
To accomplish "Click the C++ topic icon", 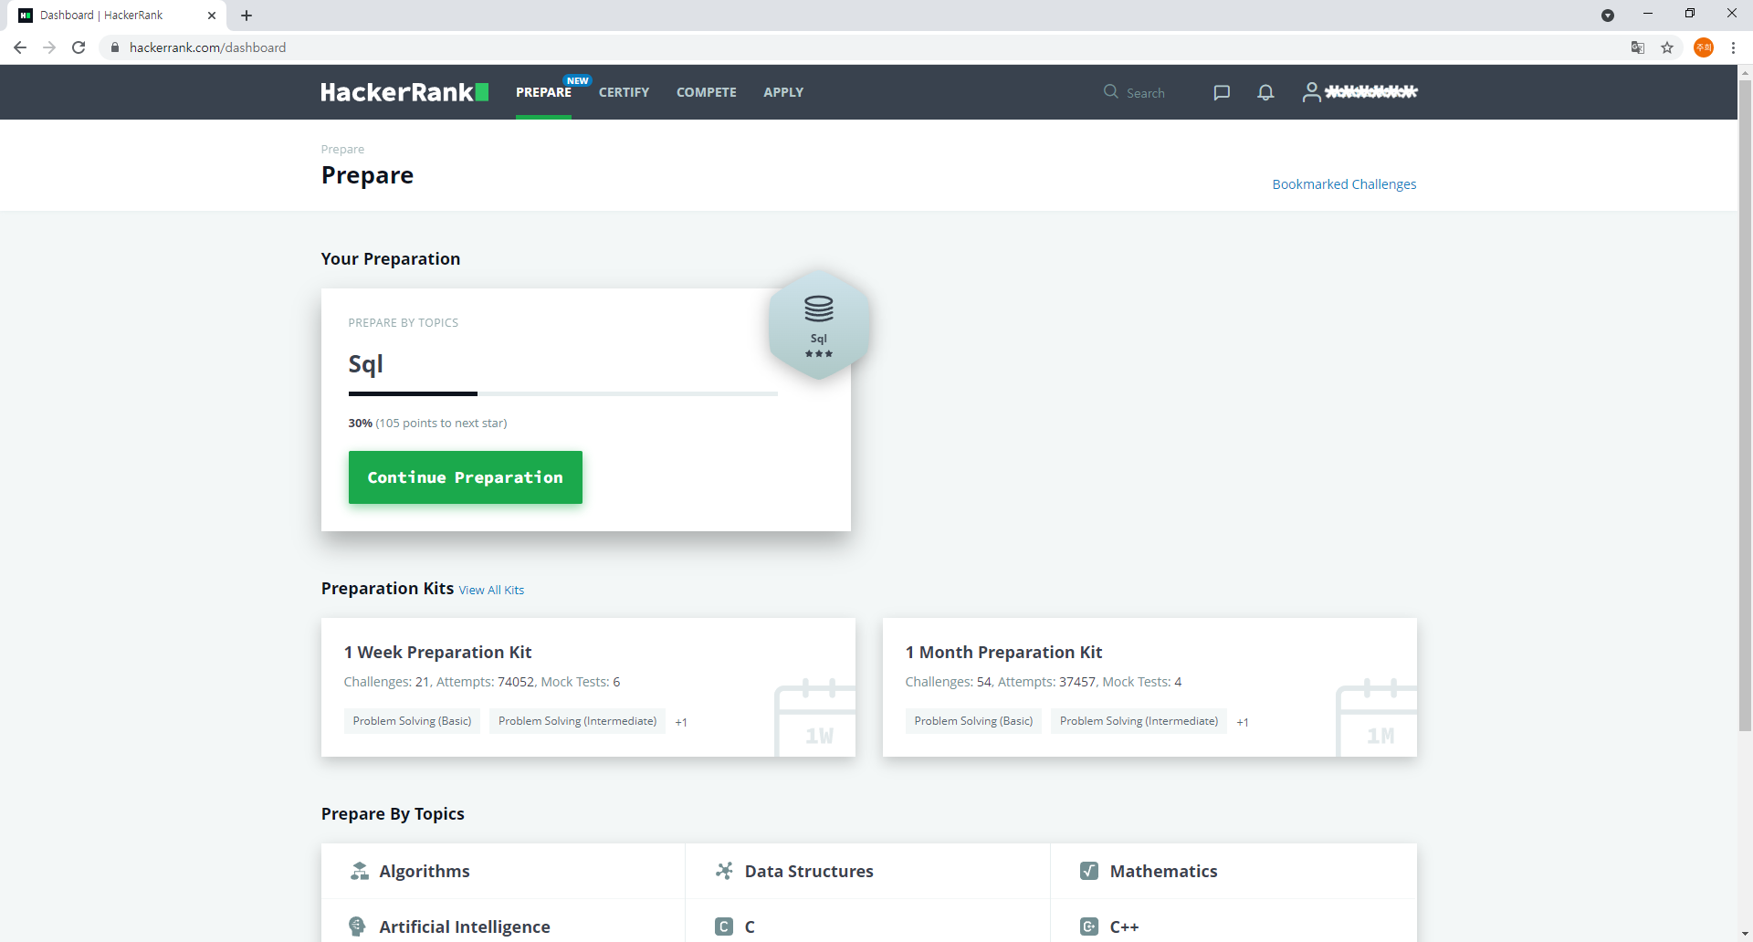I will click(x=1089, y=926).
